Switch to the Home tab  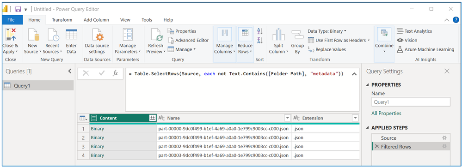click(34, 20)
